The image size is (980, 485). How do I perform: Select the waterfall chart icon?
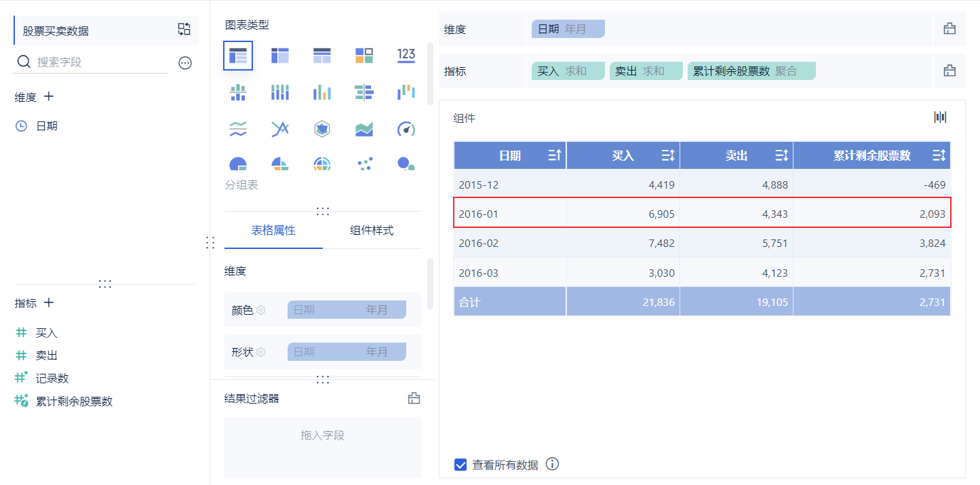[406, 92]
